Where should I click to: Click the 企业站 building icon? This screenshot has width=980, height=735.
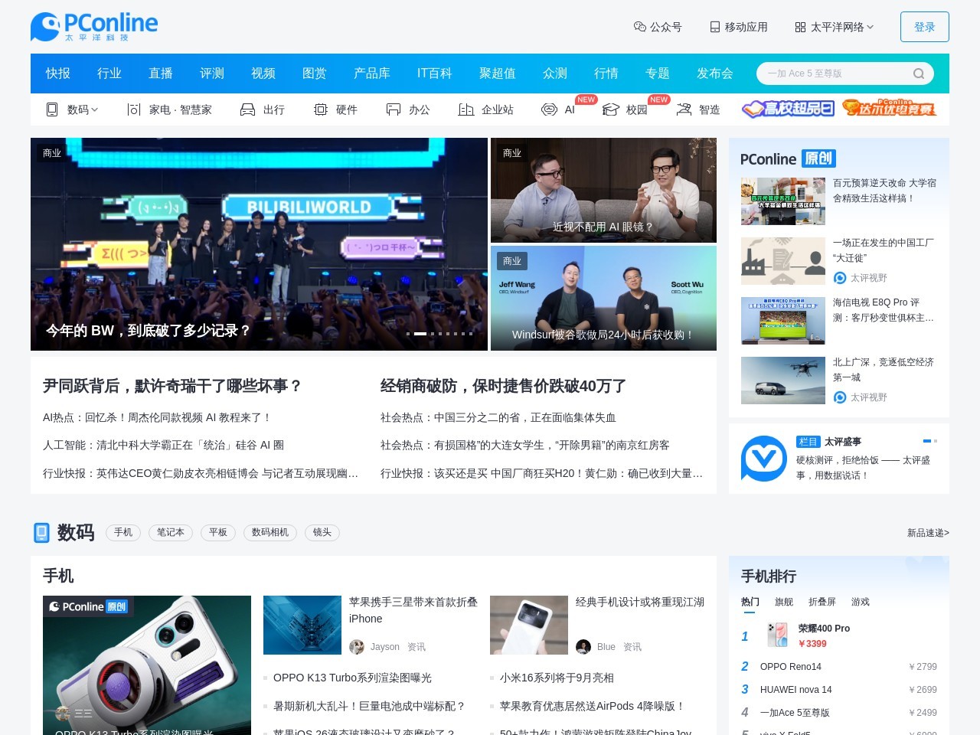[465, 109]
